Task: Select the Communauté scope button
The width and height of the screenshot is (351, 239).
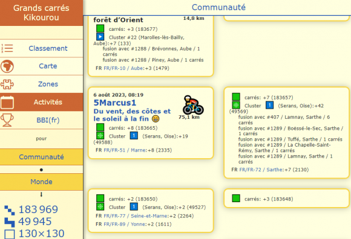Action: pos(41,157)
